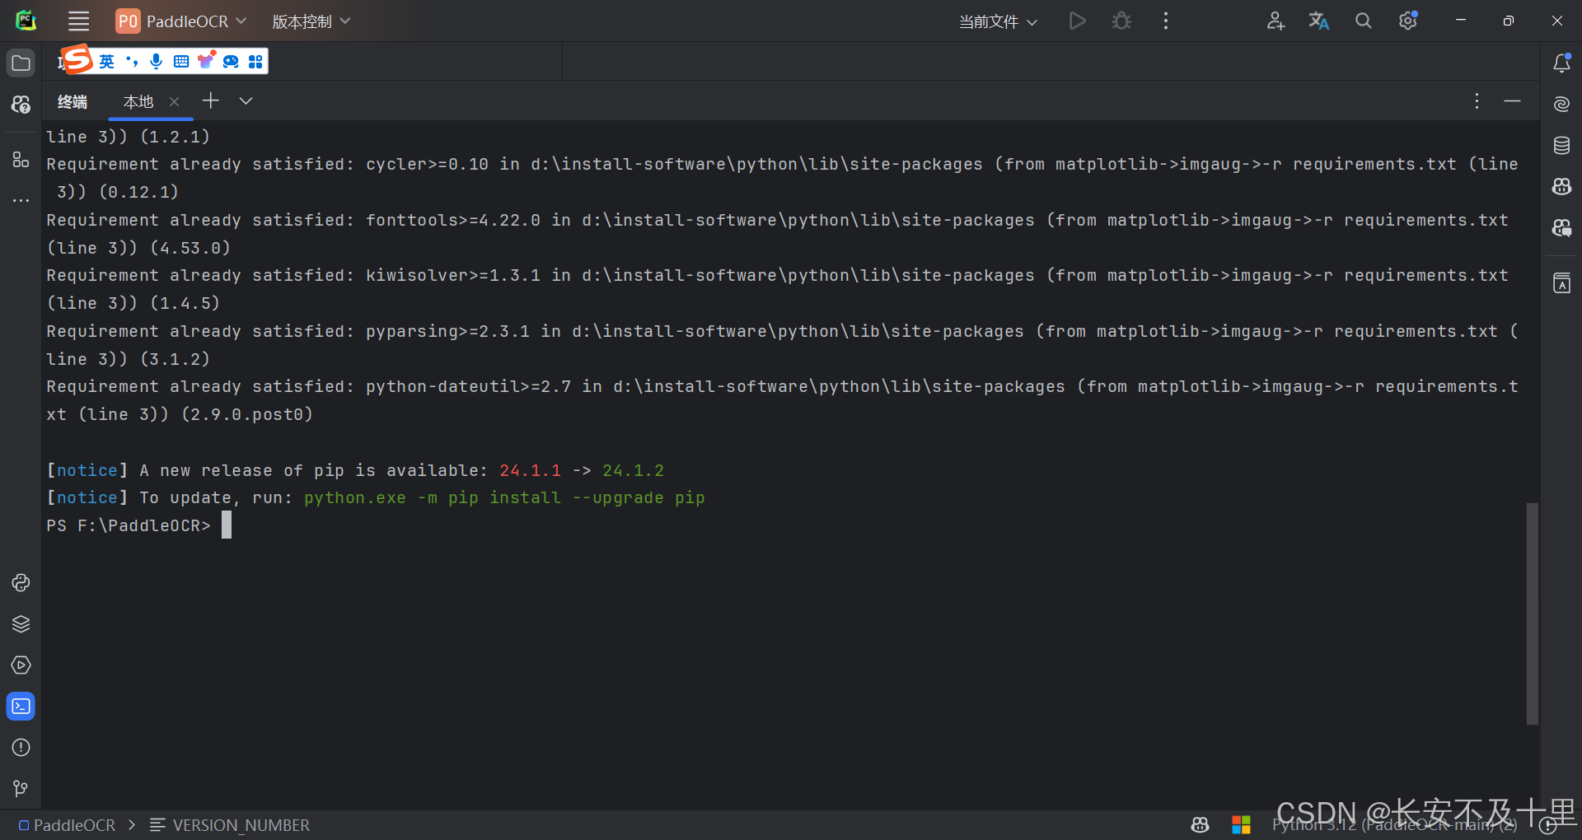Screen dimensions: 1582x840
Task: Open terminal options three-dot menu
Action: coord(1477,100)
